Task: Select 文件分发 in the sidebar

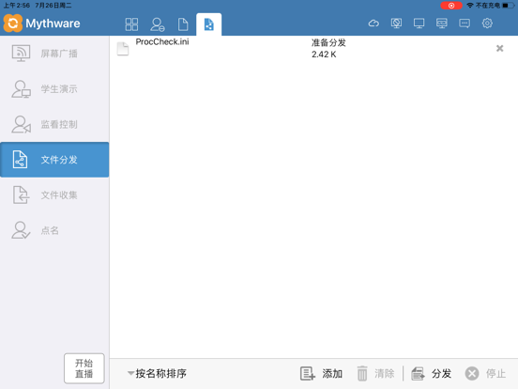Action: coord(54,160)
